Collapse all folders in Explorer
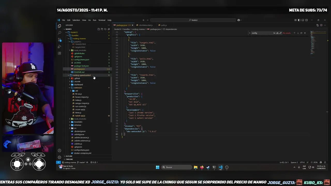Viewport: 331px width, 186px height. click(x=109, y=29)
